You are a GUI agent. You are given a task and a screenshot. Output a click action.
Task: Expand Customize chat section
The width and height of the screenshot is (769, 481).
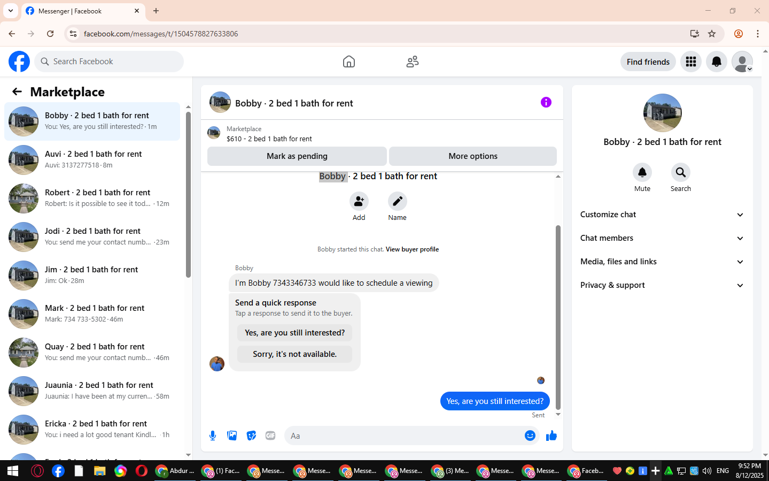coord(662,215)
